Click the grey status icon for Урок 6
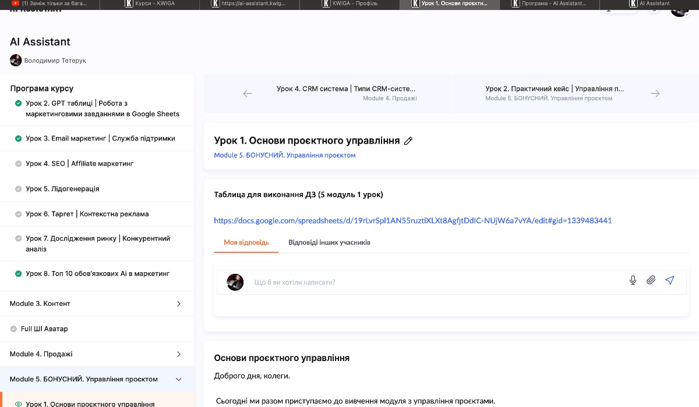This screenshot has width=699, height=407. click(x=19, y=214)
